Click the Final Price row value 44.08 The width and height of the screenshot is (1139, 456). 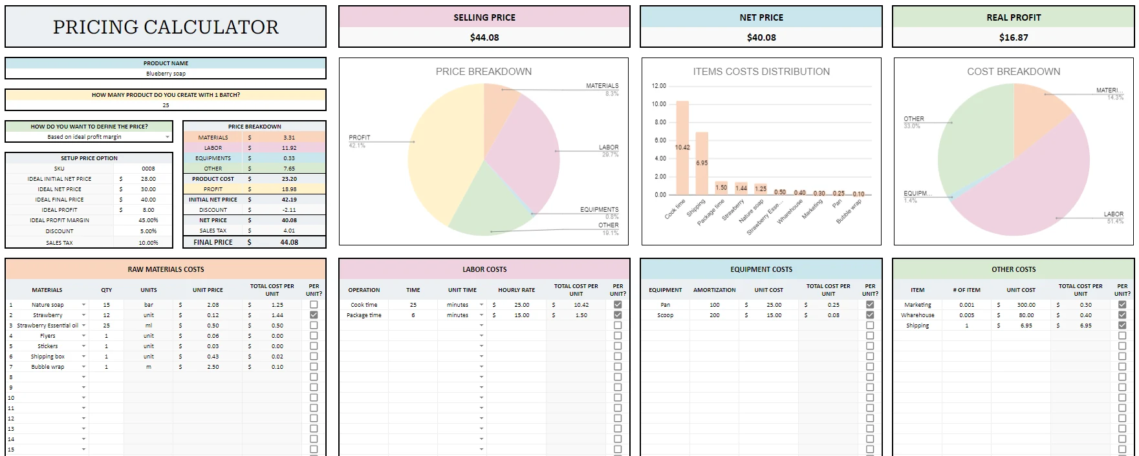click(289, 242)
